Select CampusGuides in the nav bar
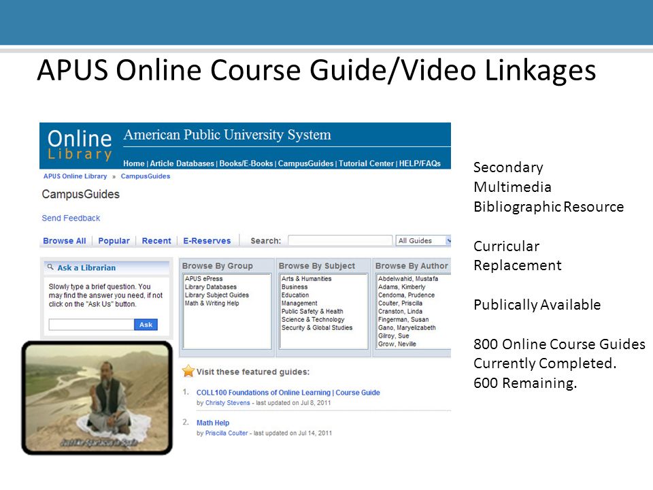 [x=305, y=163]
